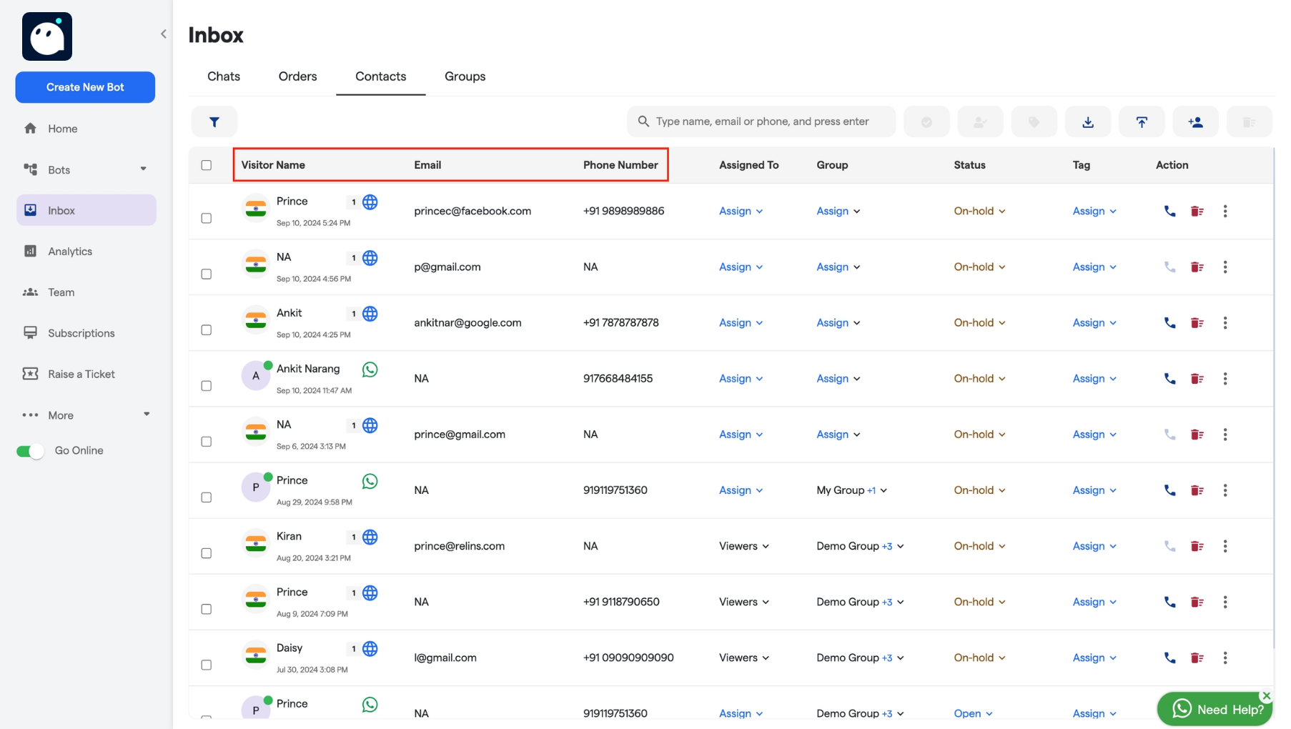This screenshot has width=1291, height=729.
Task: Check the Kiran row checkbox
Action: click(x=206, y=553)
